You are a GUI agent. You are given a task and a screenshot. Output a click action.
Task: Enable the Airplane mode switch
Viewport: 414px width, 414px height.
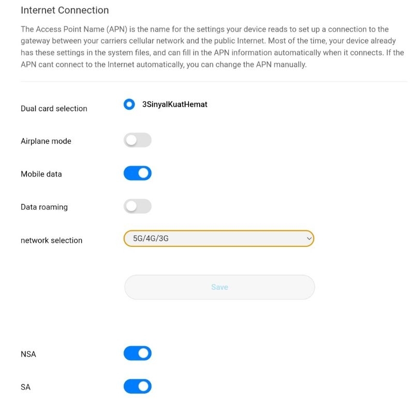pos(137,140)
